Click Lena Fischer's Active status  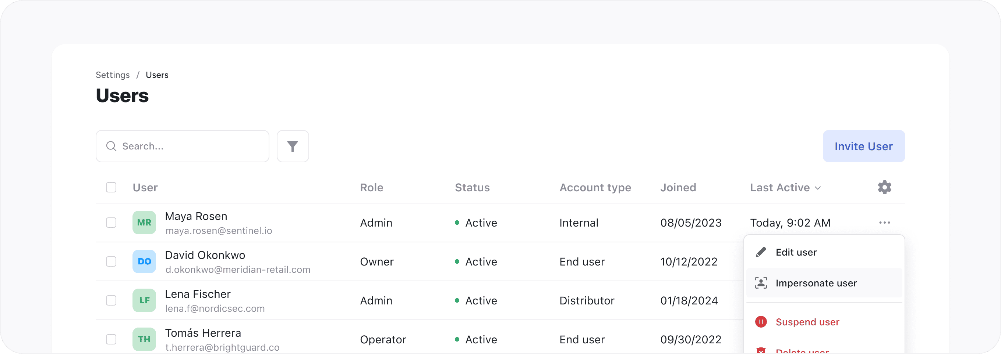pyautogui.click(x=476, y=301)
